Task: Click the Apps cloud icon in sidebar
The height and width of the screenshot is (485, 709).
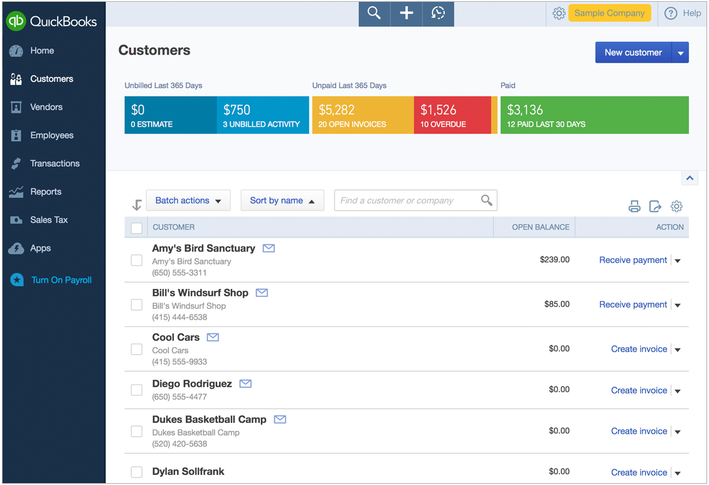Action: (x=16, y=248)
